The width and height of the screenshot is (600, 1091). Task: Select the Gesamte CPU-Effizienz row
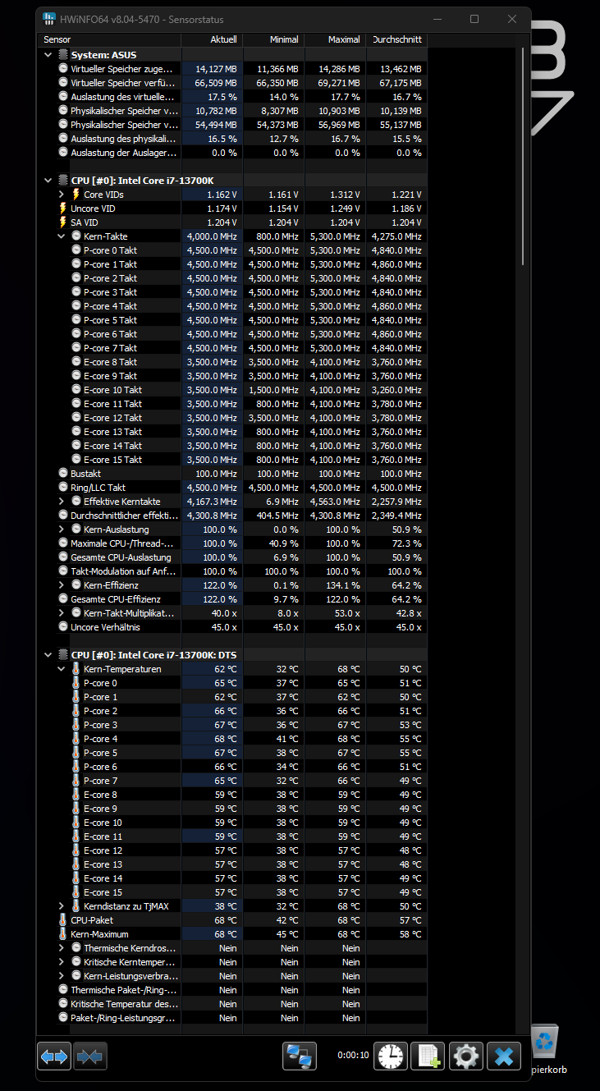pyautogui.click(x=233, y=599)
